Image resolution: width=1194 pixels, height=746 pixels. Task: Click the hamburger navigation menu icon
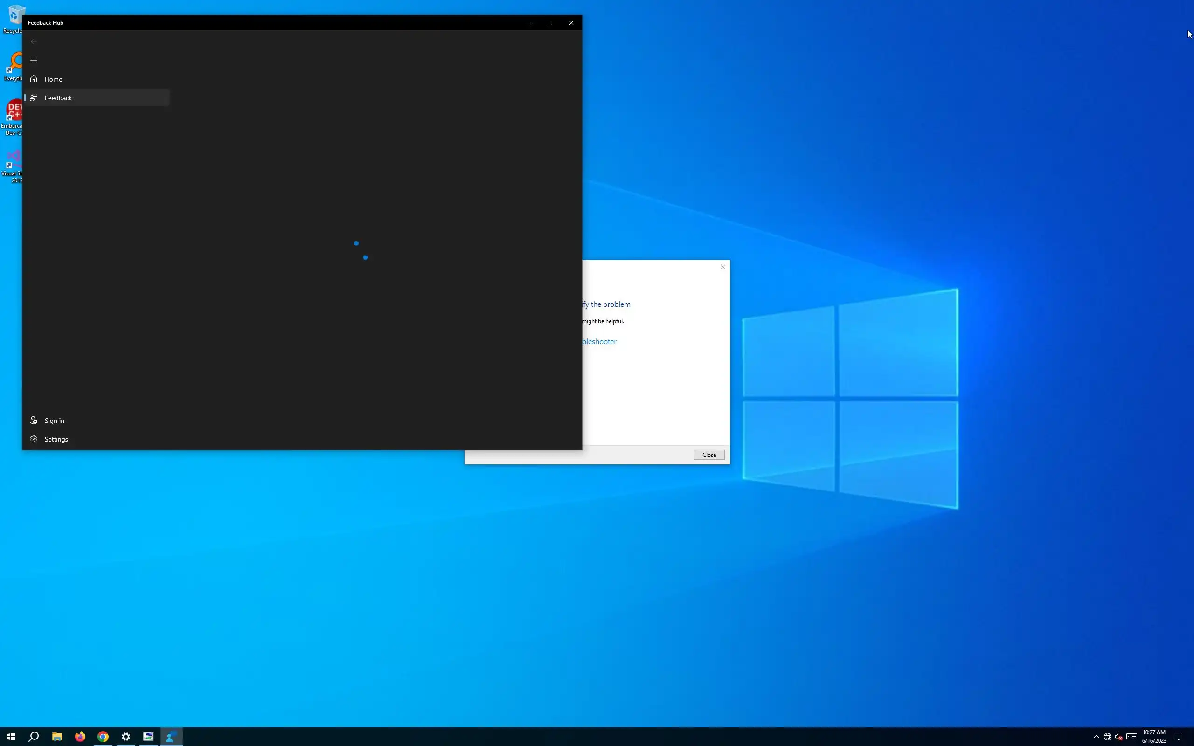(34, 60)
